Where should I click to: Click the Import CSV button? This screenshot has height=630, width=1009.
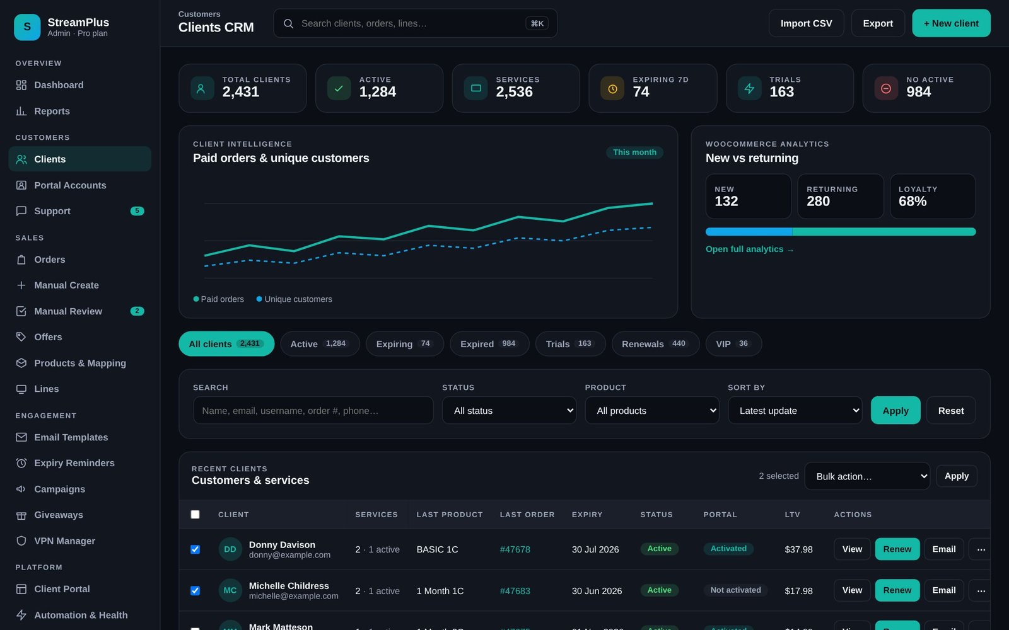(x=806, y=23)
